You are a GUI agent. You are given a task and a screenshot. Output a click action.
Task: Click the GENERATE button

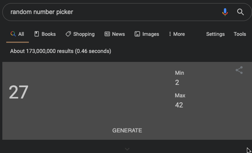127,130
